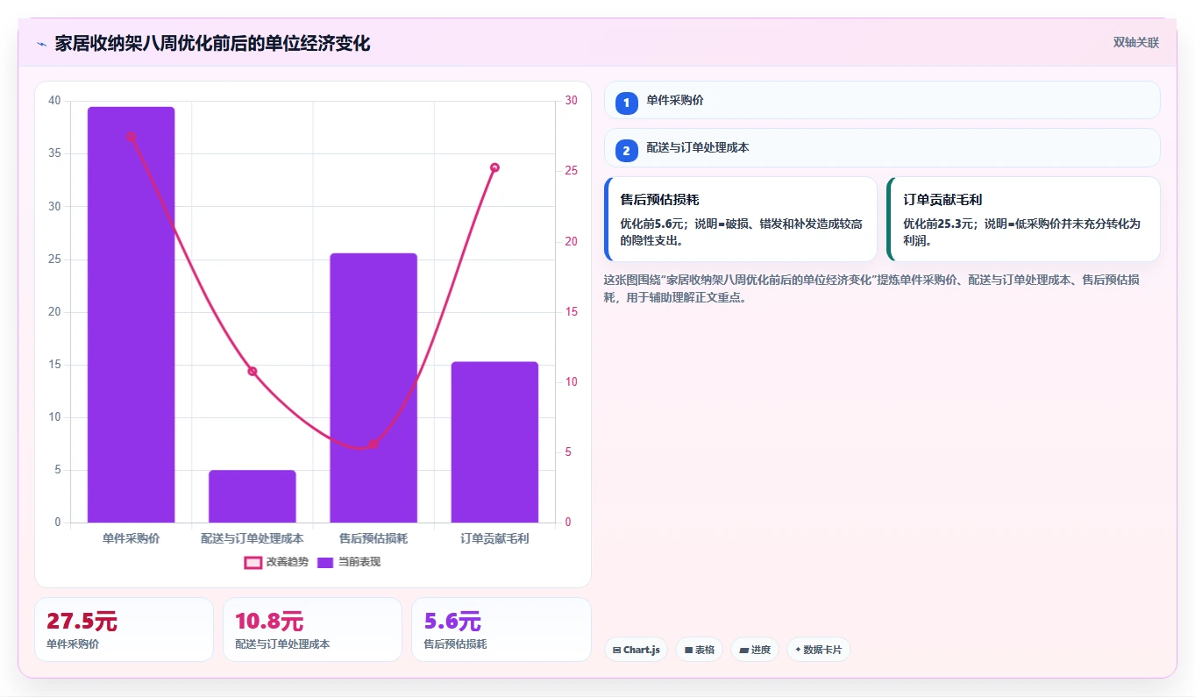Image resolution: width=1195 pixels, height=697 pixels.
Task: Click the pink 改善趋势 legend swatch
Action: click(x=253, y=562)
